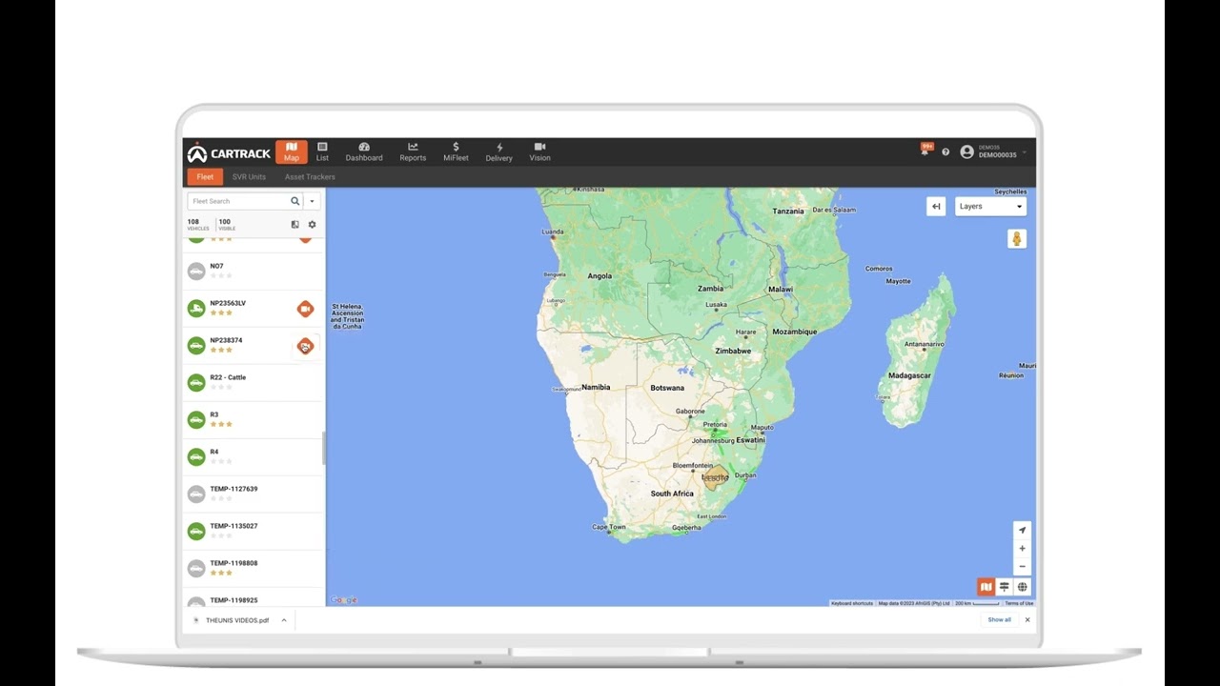Open the Vision camera section
The height and width of the screenshot is (686, 1220).
pyautogui.click(x=539, y=152)
